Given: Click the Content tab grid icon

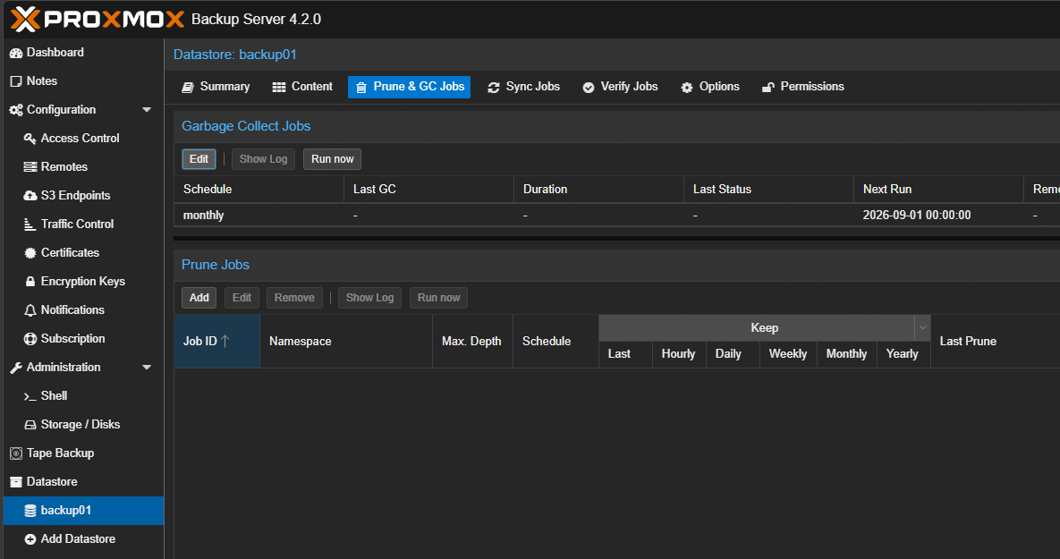Looking at the screenshot, I should point(279,87).
